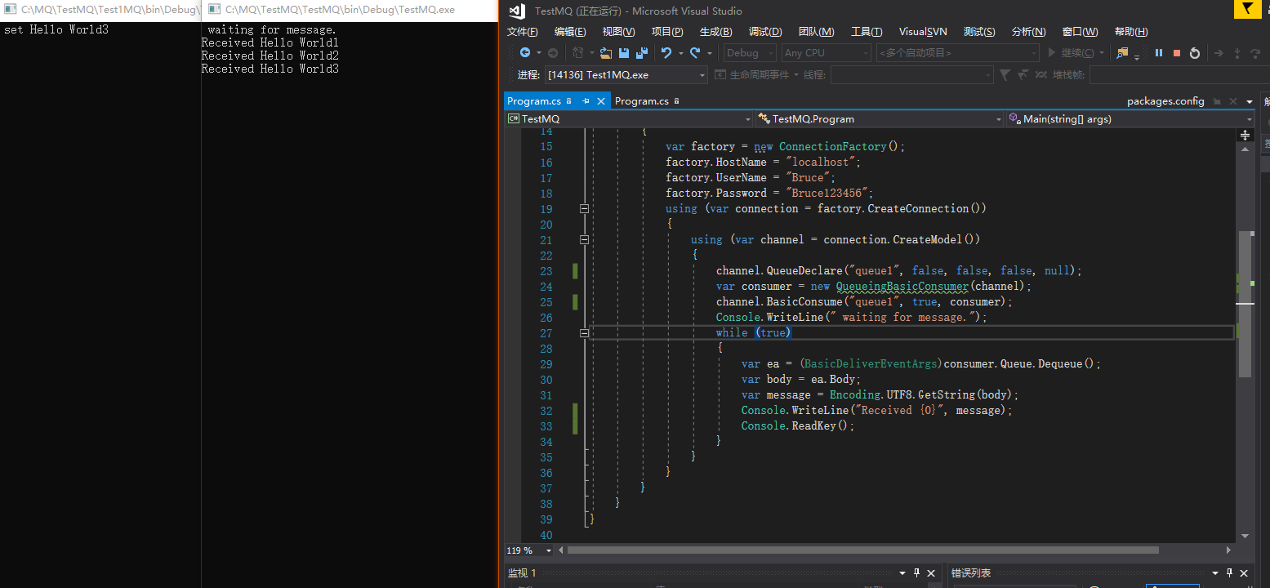Viewport: 1270px width, 588px height.
Task: Undo the last edit with the undo arrow
Action: click(x=666, y=52)
